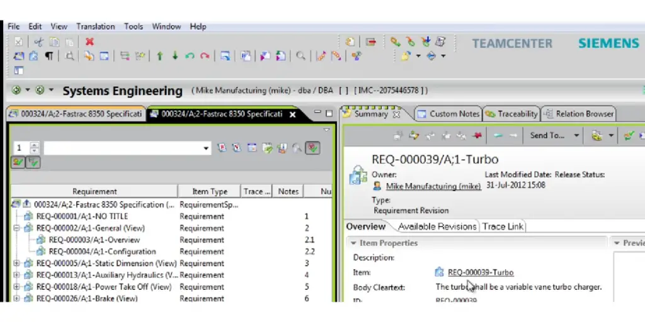Viewport: 645px width, 322px height.
Task: Expand the REQ-000005 Static Dimension node
Action: (x=16, y=264)
